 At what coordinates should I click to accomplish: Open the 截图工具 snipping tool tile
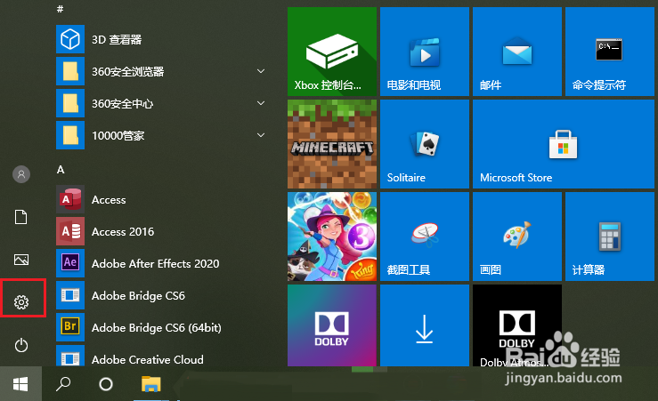pos(425,237)
